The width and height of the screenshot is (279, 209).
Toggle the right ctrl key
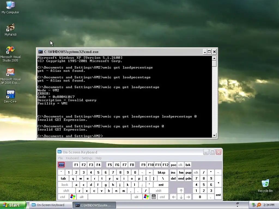point(162,197)
